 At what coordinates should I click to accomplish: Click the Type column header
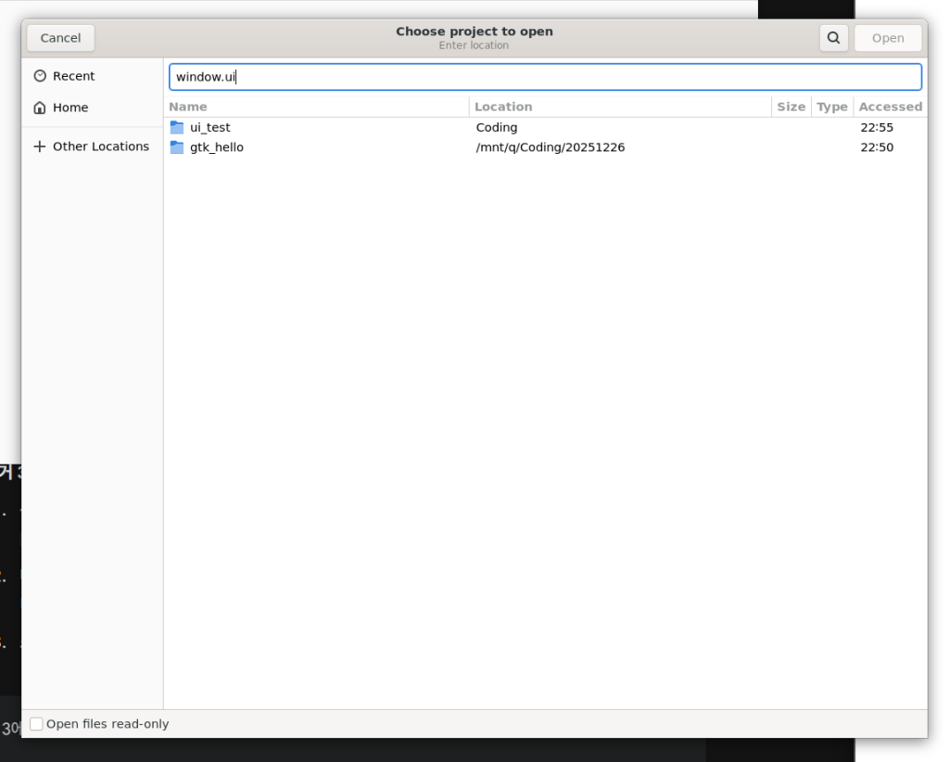[831, 107]
